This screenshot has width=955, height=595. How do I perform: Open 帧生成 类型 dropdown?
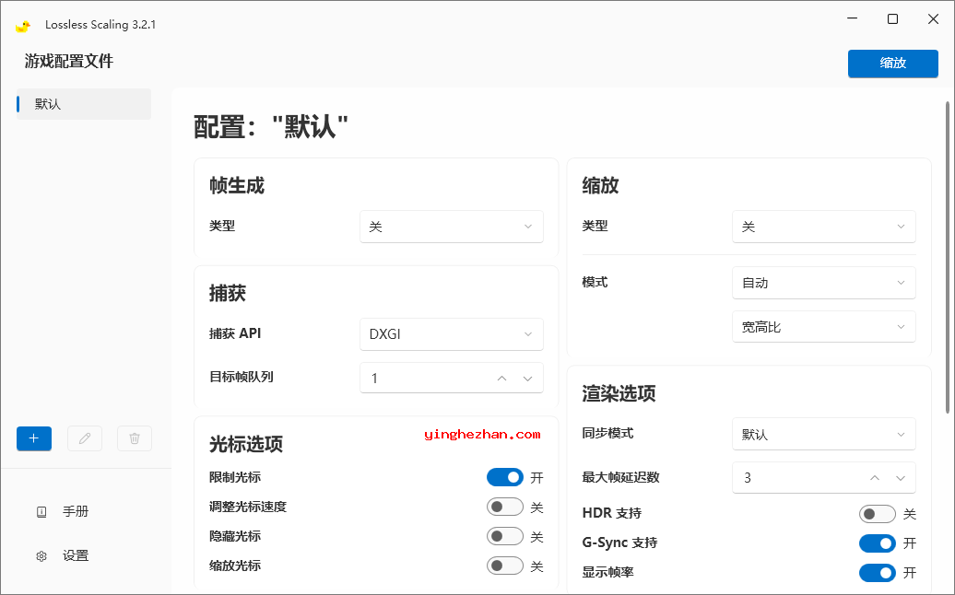(x=452, y=227)
